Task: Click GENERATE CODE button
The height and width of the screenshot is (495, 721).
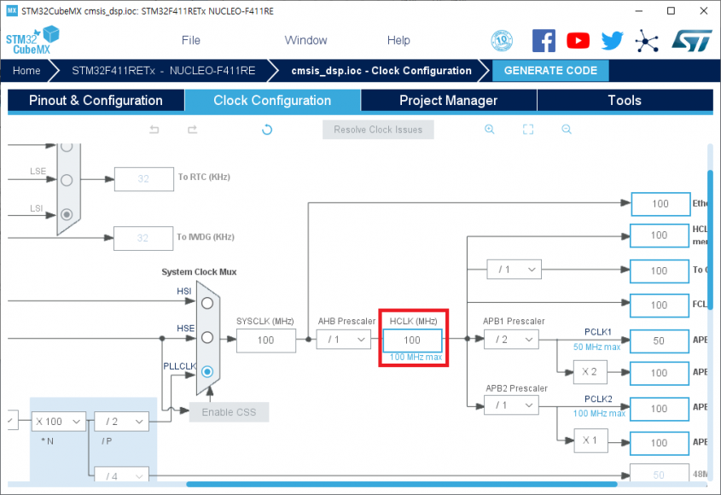Action: 550,71
